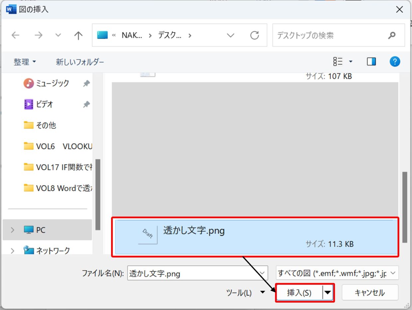Viewport: 412px width, 310px height.
Task: Click the Back navigation arrow
Action: coord(16,35)
